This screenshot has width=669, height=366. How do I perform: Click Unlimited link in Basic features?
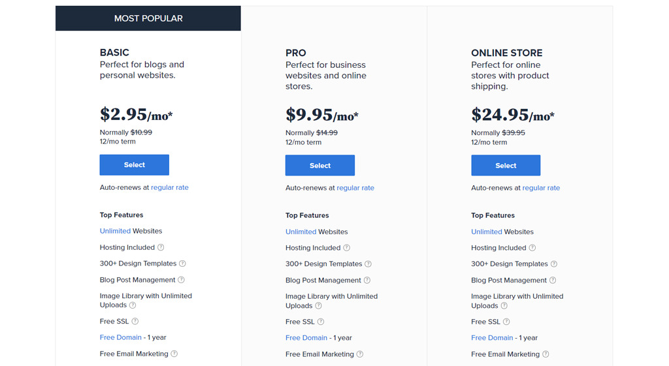point(115,231)
